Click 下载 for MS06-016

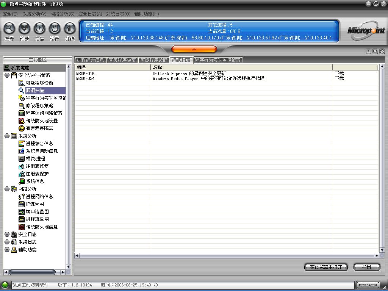click(x=339, y=74)
